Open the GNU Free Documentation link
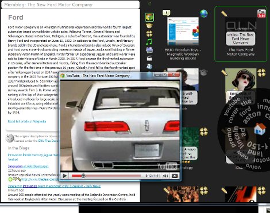 pos(48,141)
